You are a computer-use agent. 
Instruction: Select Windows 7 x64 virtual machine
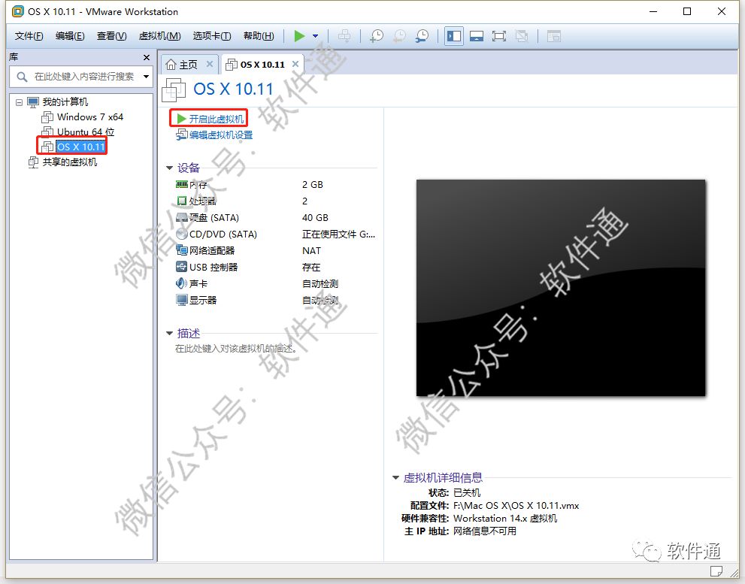point(89,117)
